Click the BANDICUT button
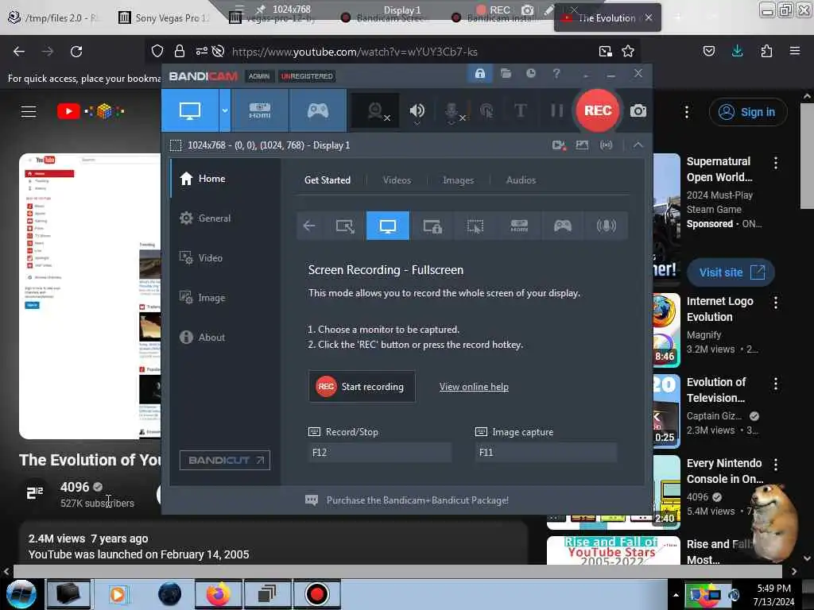The height and width of the screenshot is (610, 814). click(225, 460)
